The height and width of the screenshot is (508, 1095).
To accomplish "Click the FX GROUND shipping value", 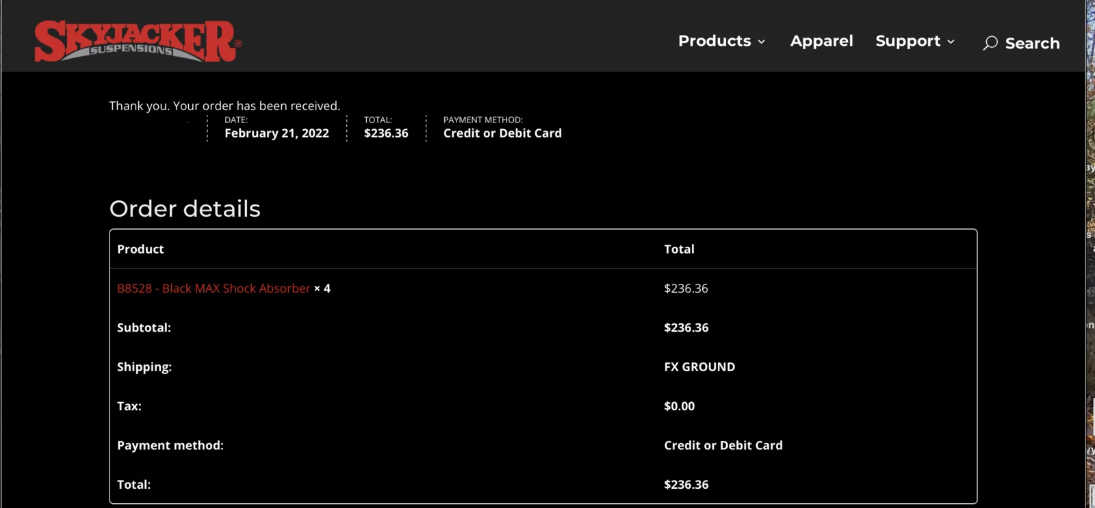I will [699, 367].
